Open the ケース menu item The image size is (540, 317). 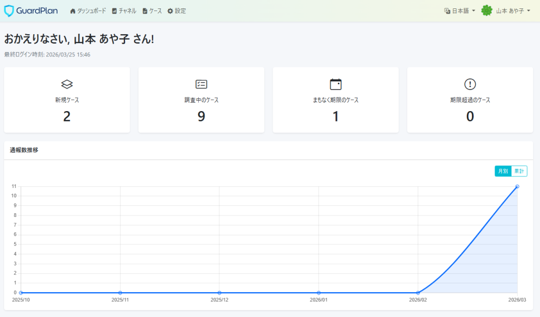pyautogui.click(x=152, y=11)
